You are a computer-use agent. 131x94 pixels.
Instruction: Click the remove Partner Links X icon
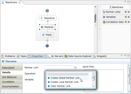coord(128,12)
